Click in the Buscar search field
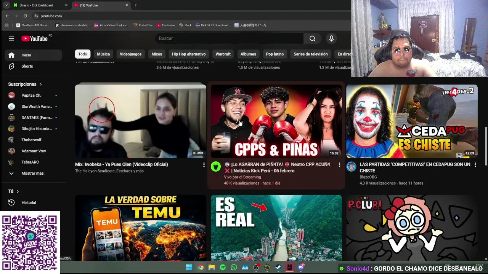 click(229, 38)
